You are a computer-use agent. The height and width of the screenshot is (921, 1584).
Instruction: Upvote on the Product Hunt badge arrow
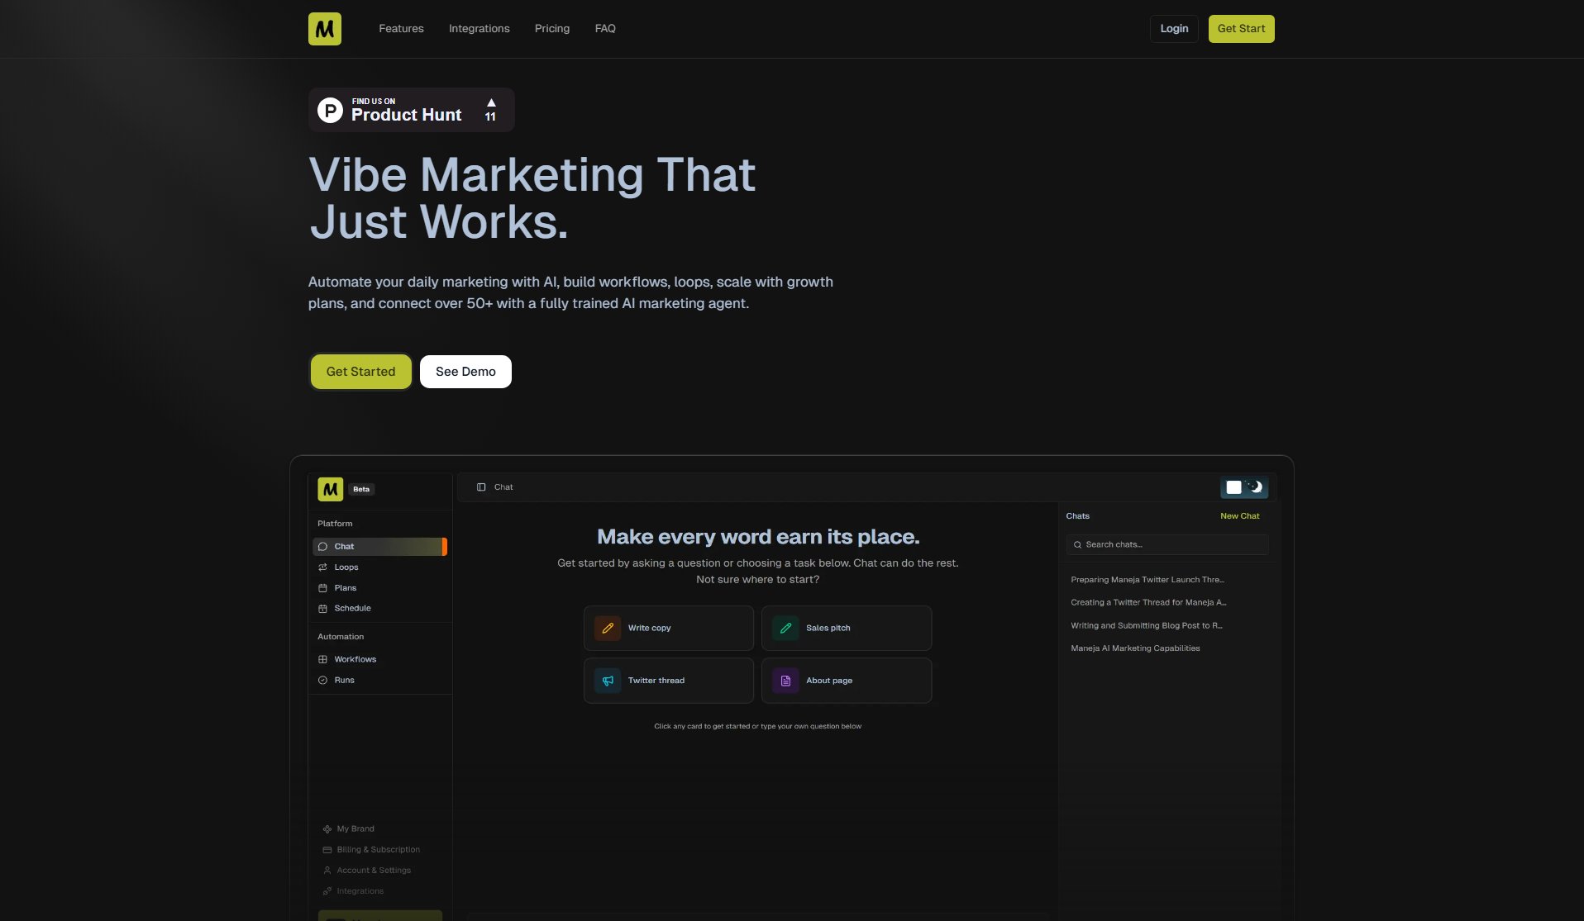(x=490, y=103)
